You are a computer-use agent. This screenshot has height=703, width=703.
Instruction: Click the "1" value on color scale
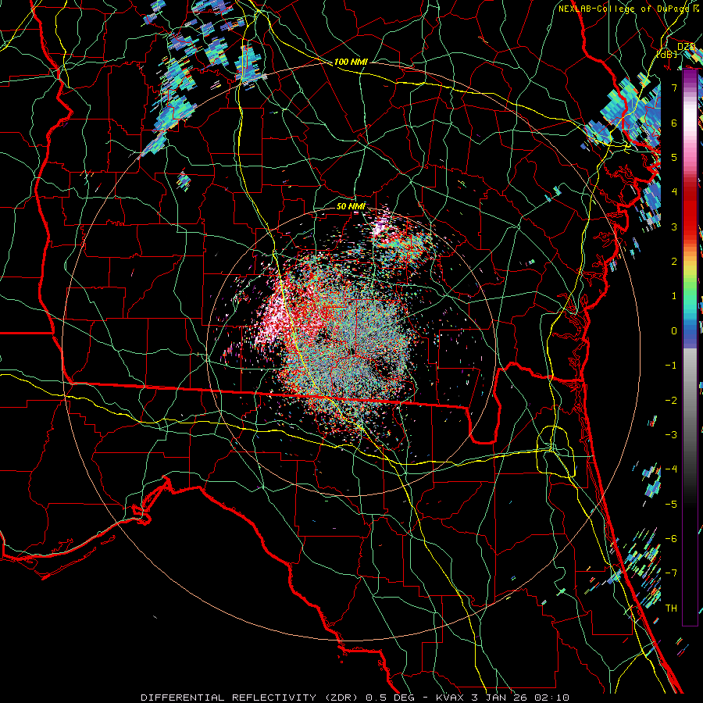(674, 296)
